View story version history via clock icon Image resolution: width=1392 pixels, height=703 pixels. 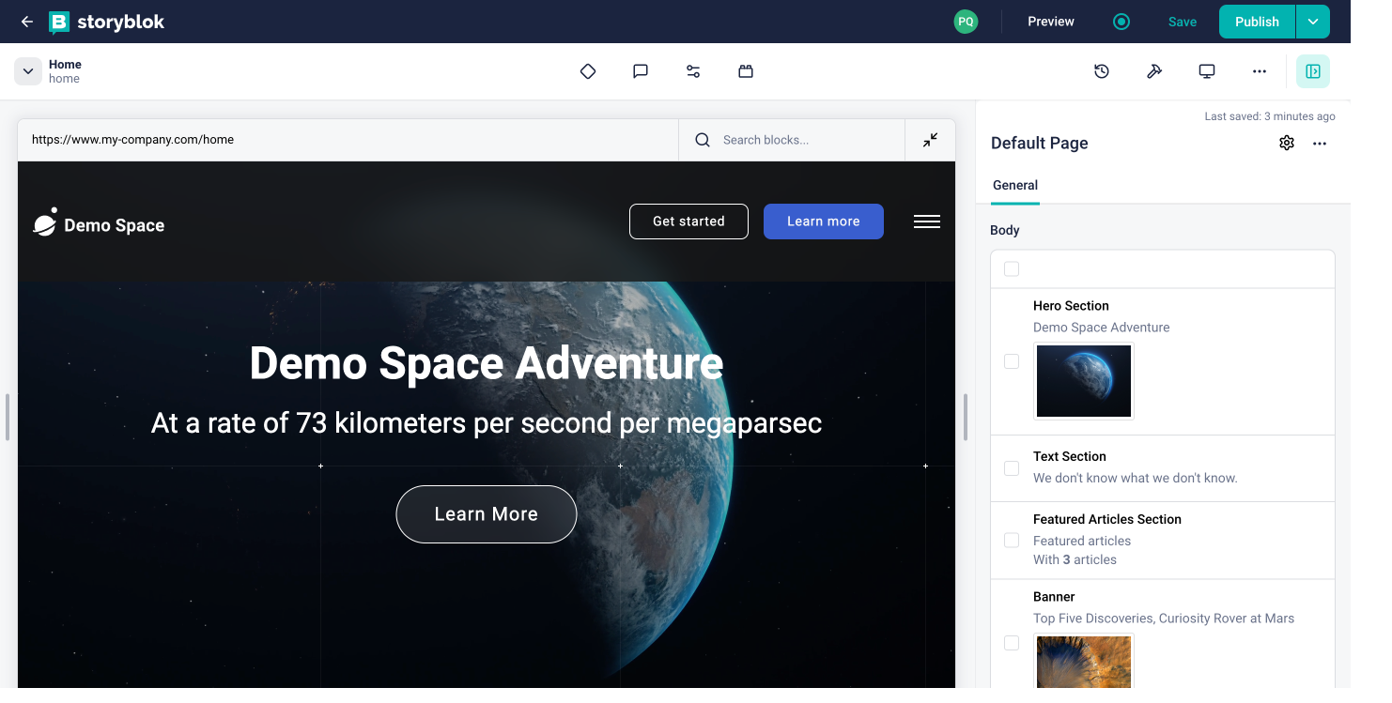1101,70
